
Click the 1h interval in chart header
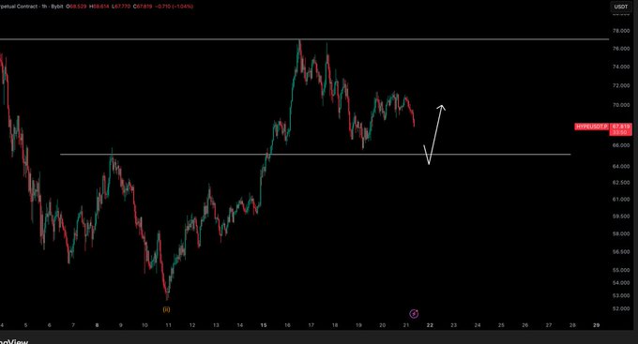(44, 7)
